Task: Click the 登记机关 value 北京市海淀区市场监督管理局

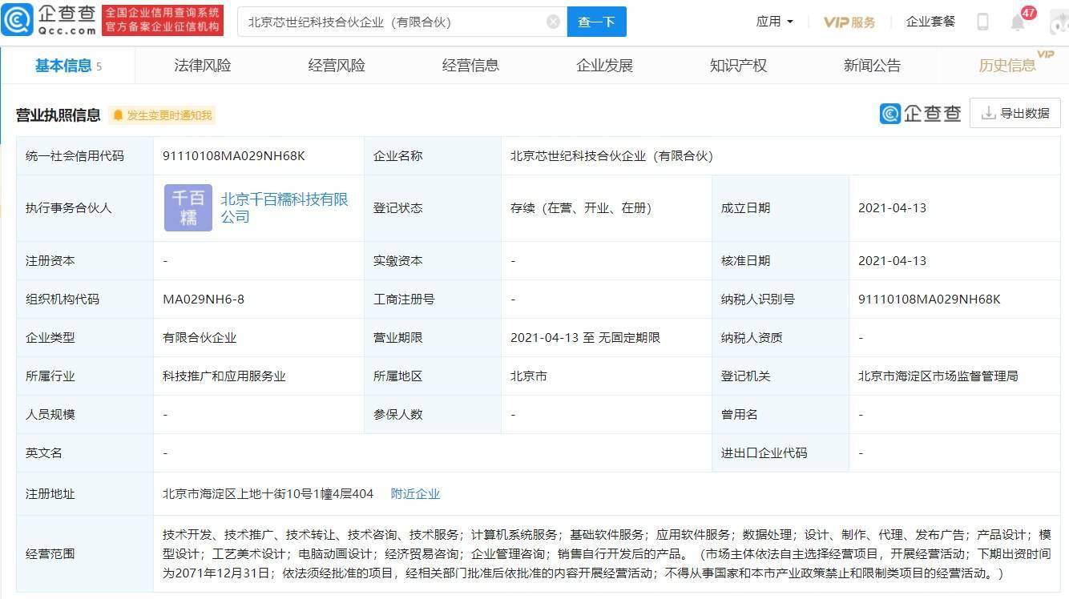Action: click(x=938, y=376)
